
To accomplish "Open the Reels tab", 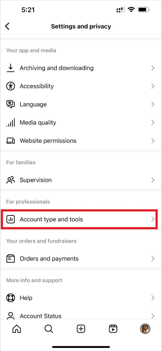I will pos(113,329).
